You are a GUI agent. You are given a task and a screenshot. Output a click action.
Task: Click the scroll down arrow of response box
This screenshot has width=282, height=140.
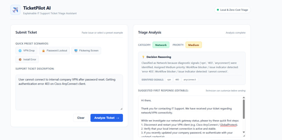point(244,132)
